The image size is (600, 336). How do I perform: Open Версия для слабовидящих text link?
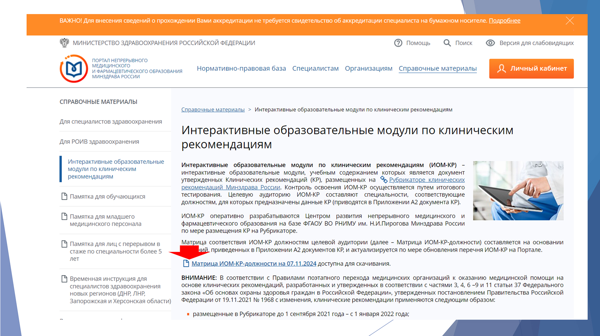(x=536, y=43)
